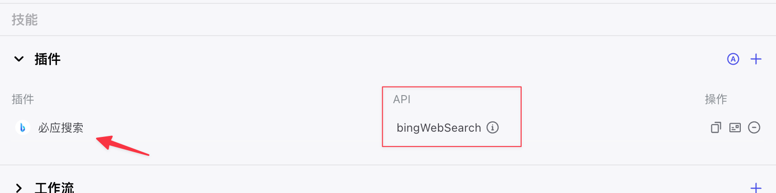The width and height of the screenshot is (776, 193).
Task: Open the card binding icon for bingWebSearch
Action: click(735, 127)
